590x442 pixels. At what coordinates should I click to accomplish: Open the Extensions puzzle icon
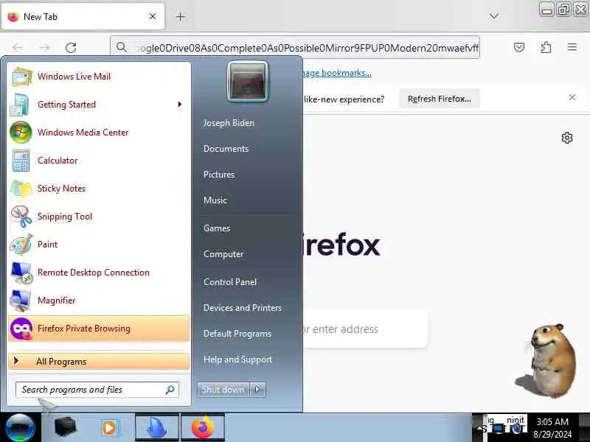546,47
